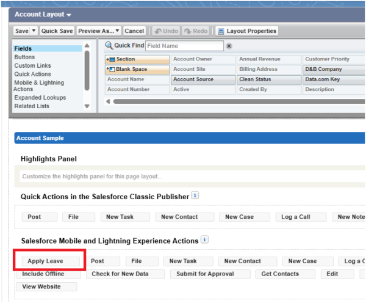Image resolution: width=366 pixels, height=303 pixels.
Task: Select New Contact in Classic Publisher
Action: pyautogui.click(x=185, y=217)
